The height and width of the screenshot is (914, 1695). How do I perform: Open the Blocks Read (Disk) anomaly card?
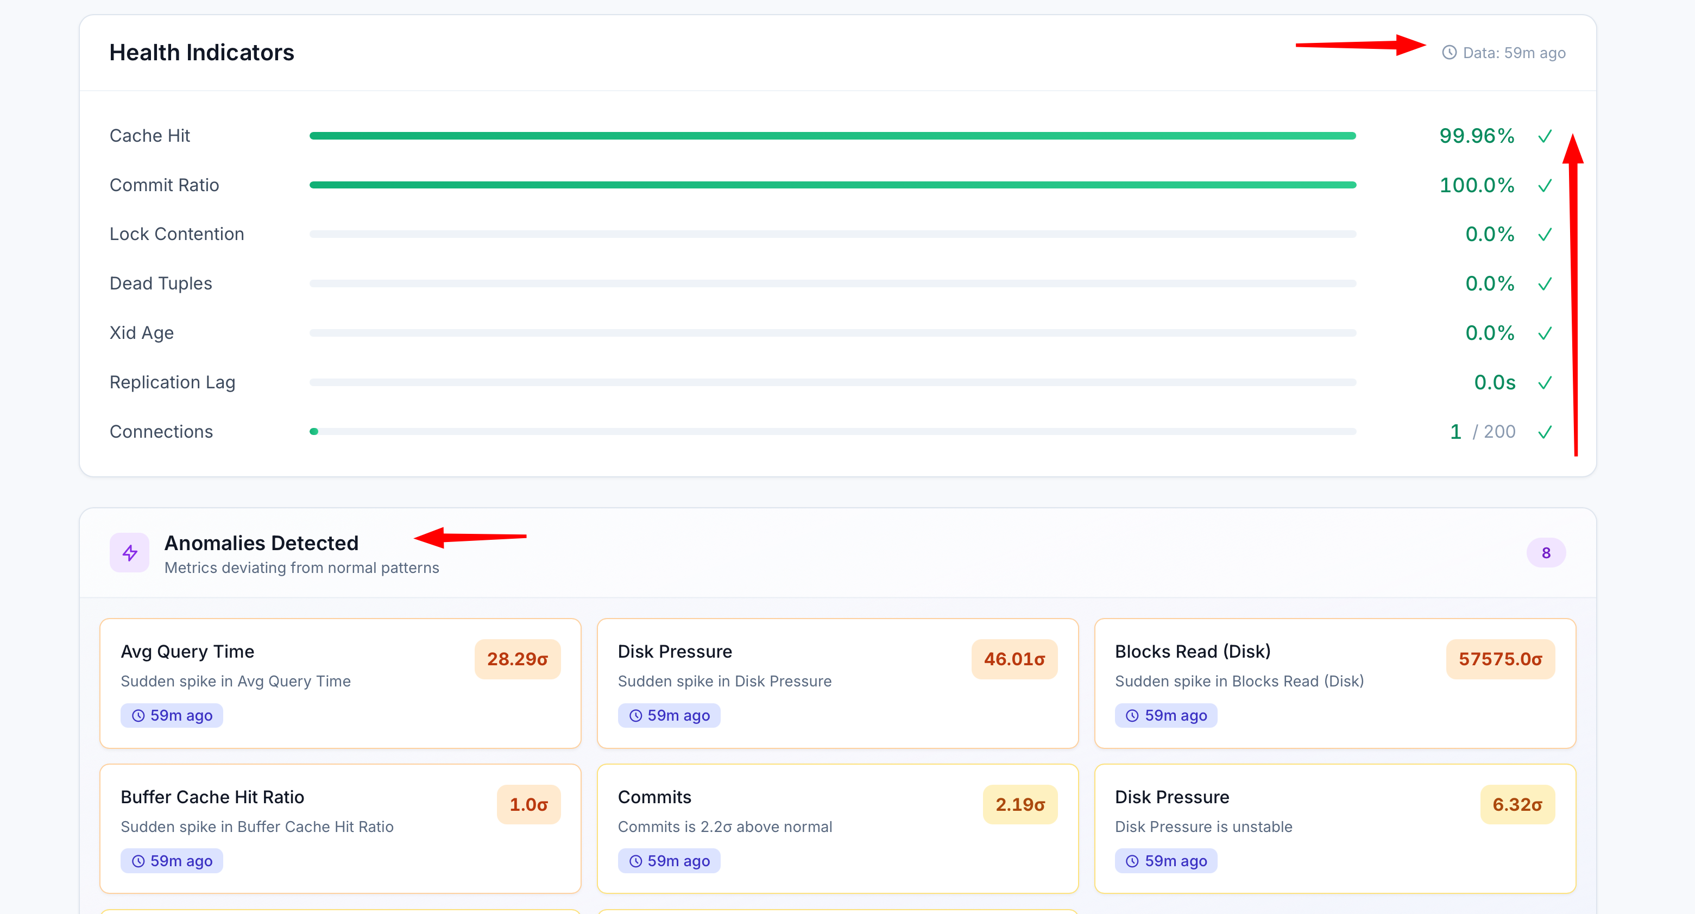click(x=1334, y=682)
